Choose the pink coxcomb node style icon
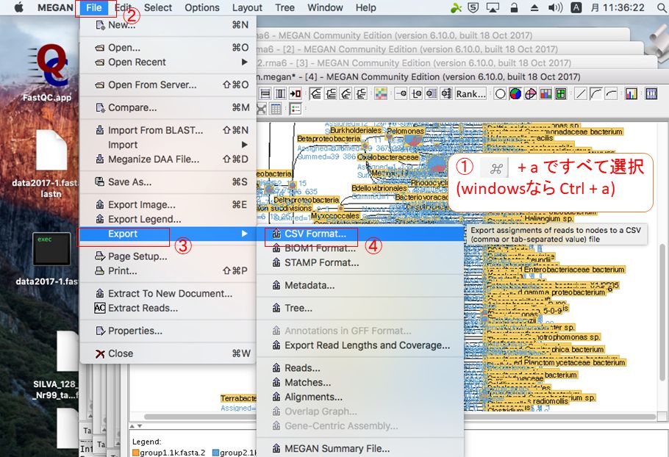 click(x=530, y=93)
